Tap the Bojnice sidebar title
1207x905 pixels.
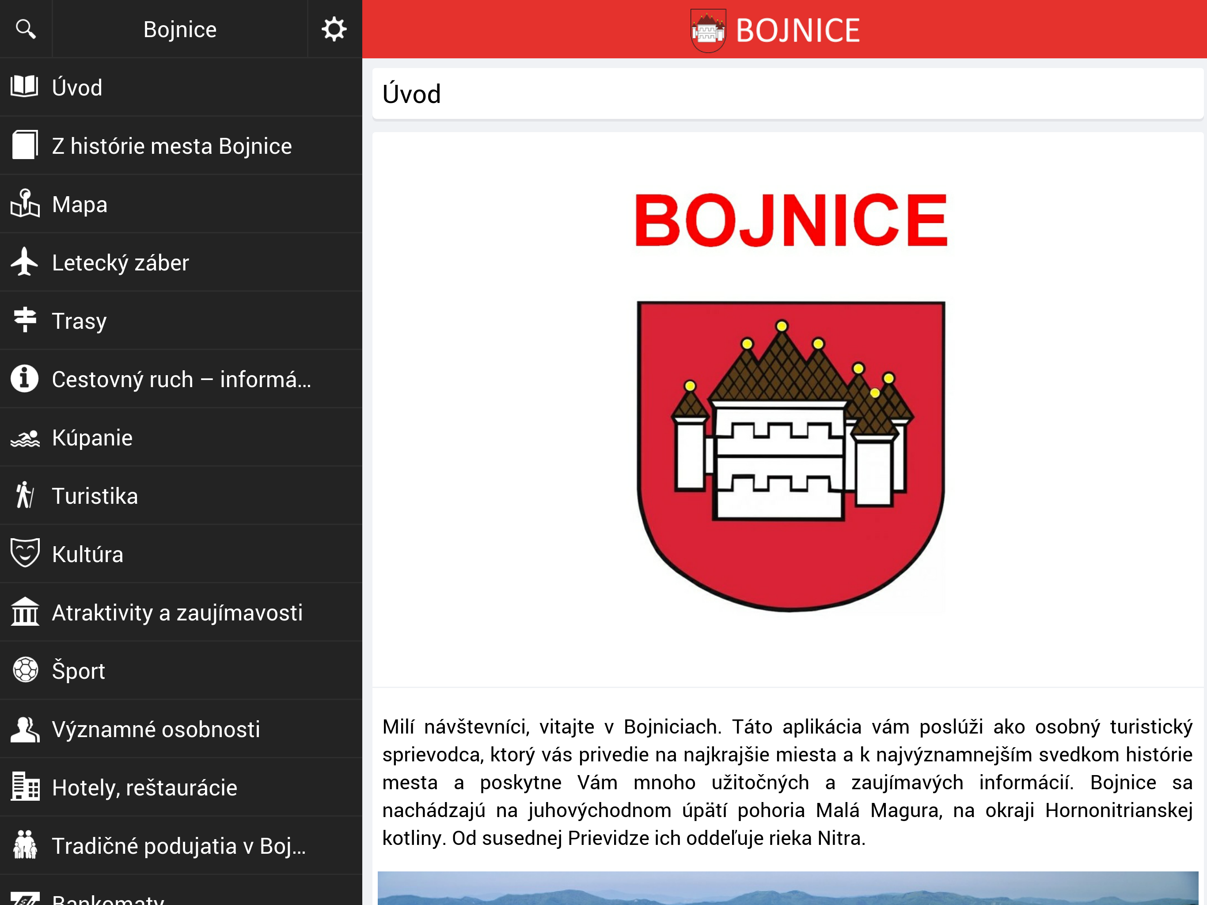coord(180,30)
